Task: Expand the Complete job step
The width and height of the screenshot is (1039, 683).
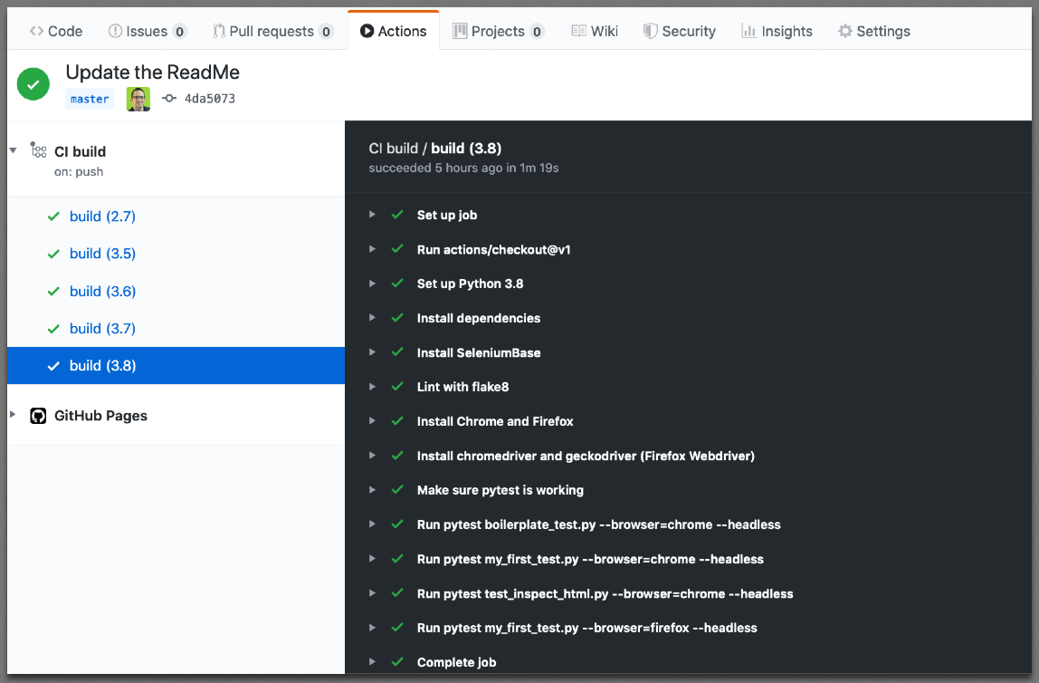Action: [372, 662]
